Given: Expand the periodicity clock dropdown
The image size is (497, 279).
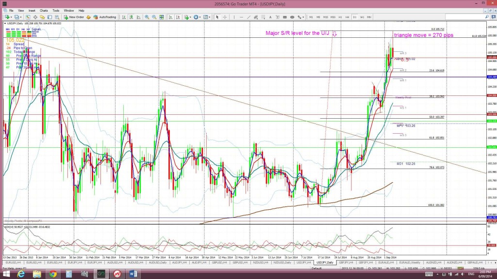Looking at the screenshot, I should pyautogui.click(x=199, y=17).
